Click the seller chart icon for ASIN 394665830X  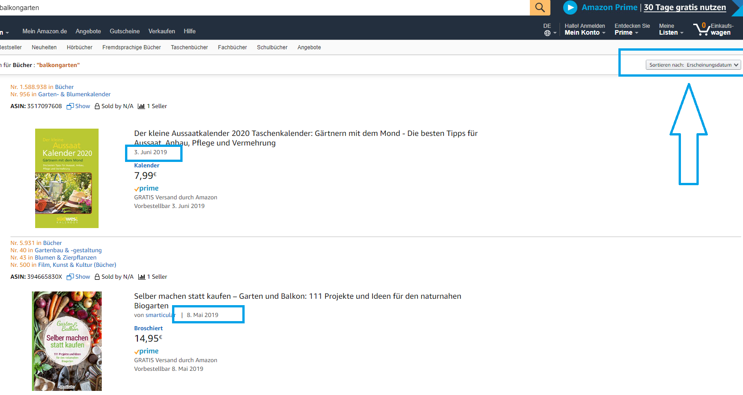(x=141, y=277)
